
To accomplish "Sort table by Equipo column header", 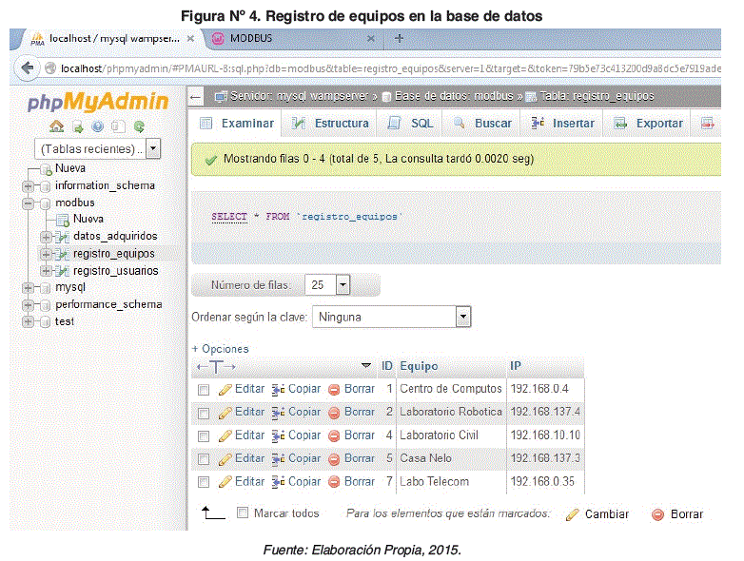I will pyautogui.click(x=419, y=366).
